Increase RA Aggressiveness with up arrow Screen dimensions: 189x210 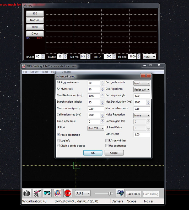click(102, 82)
